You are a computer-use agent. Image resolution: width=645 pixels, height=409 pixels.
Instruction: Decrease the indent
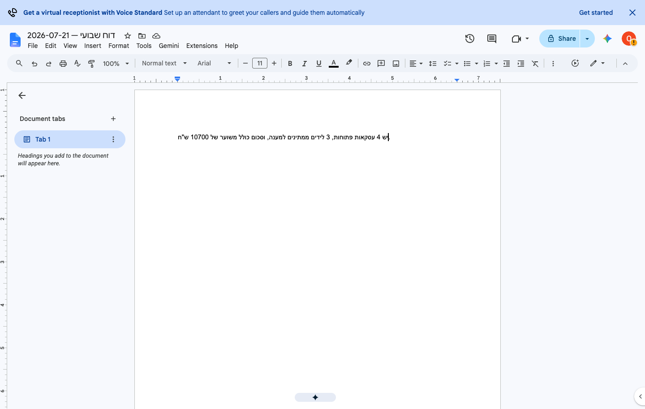507,64
